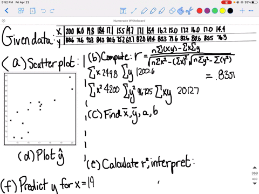259x194 pixels.
Task: Pick the green ink color
Action: pos(215,11)
